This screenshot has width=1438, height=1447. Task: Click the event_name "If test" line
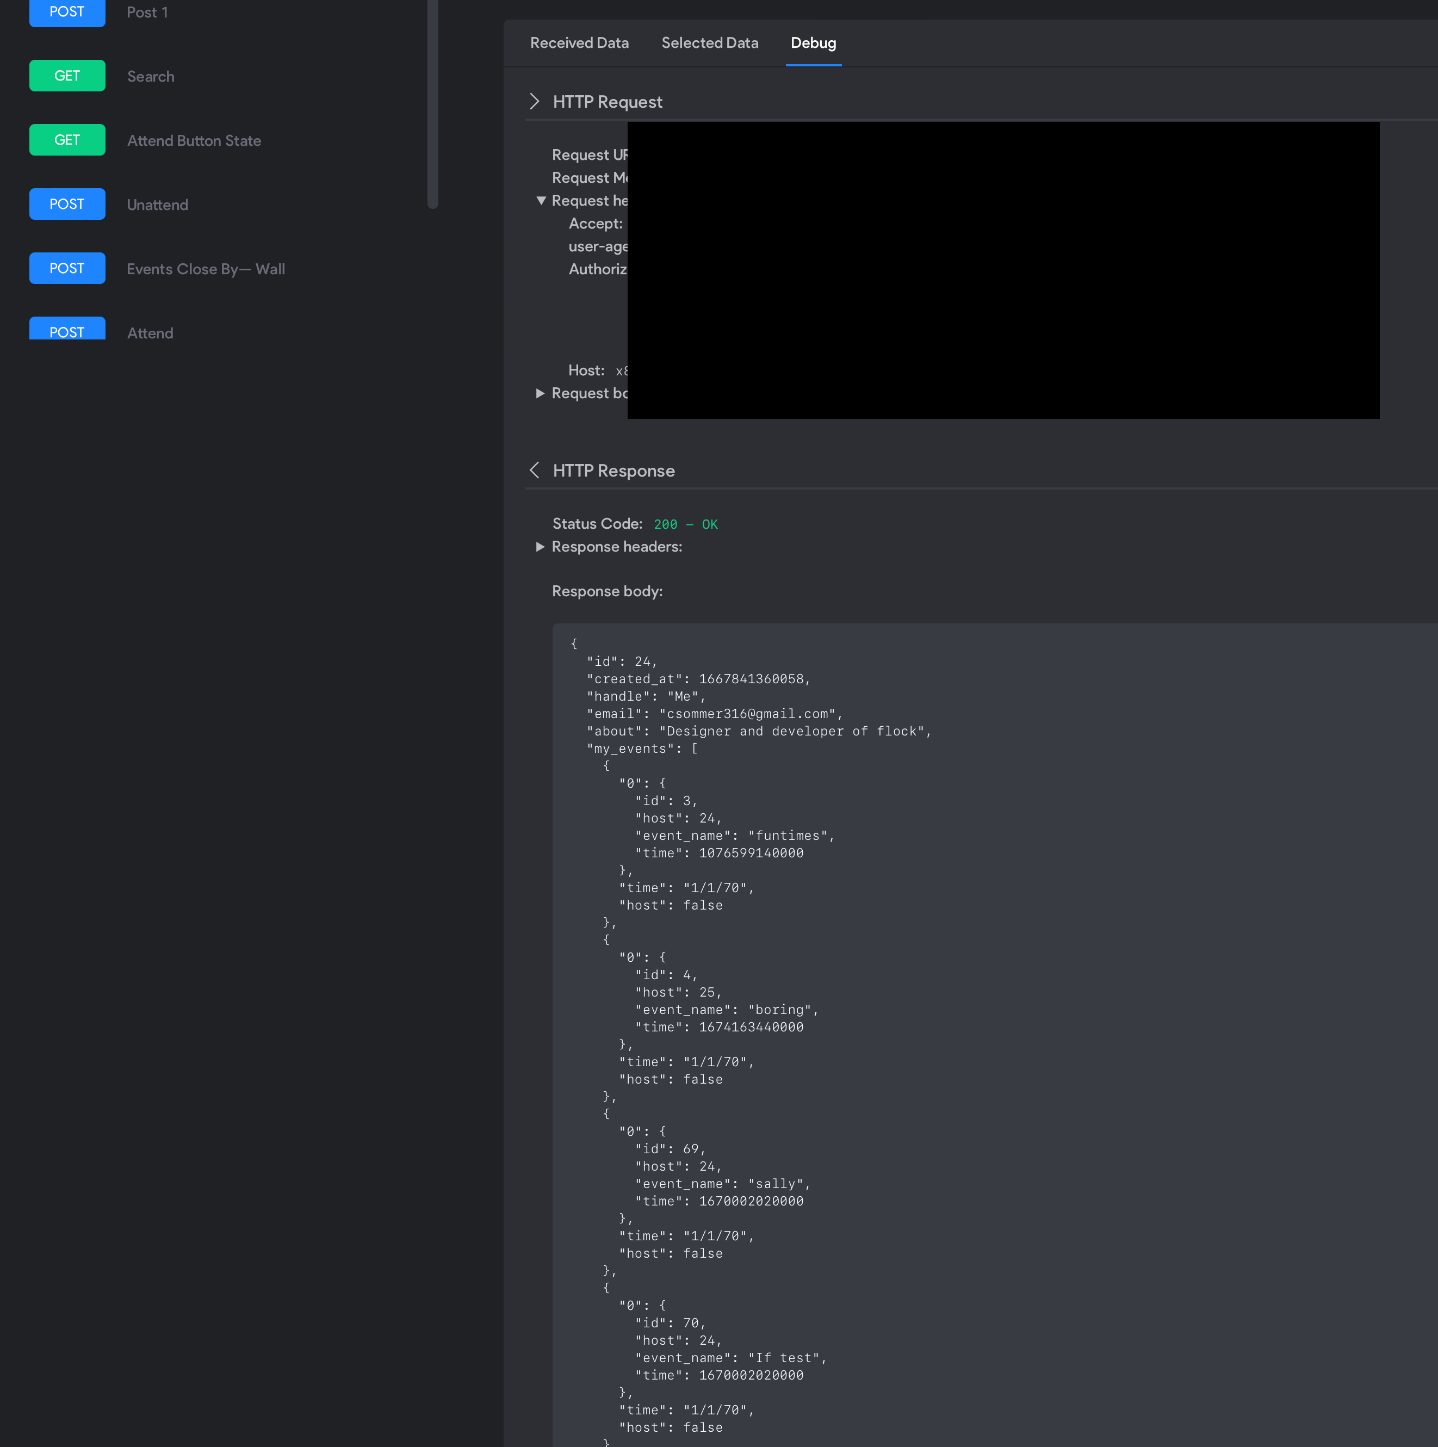pyautogui.click(x=731, y=1358)
